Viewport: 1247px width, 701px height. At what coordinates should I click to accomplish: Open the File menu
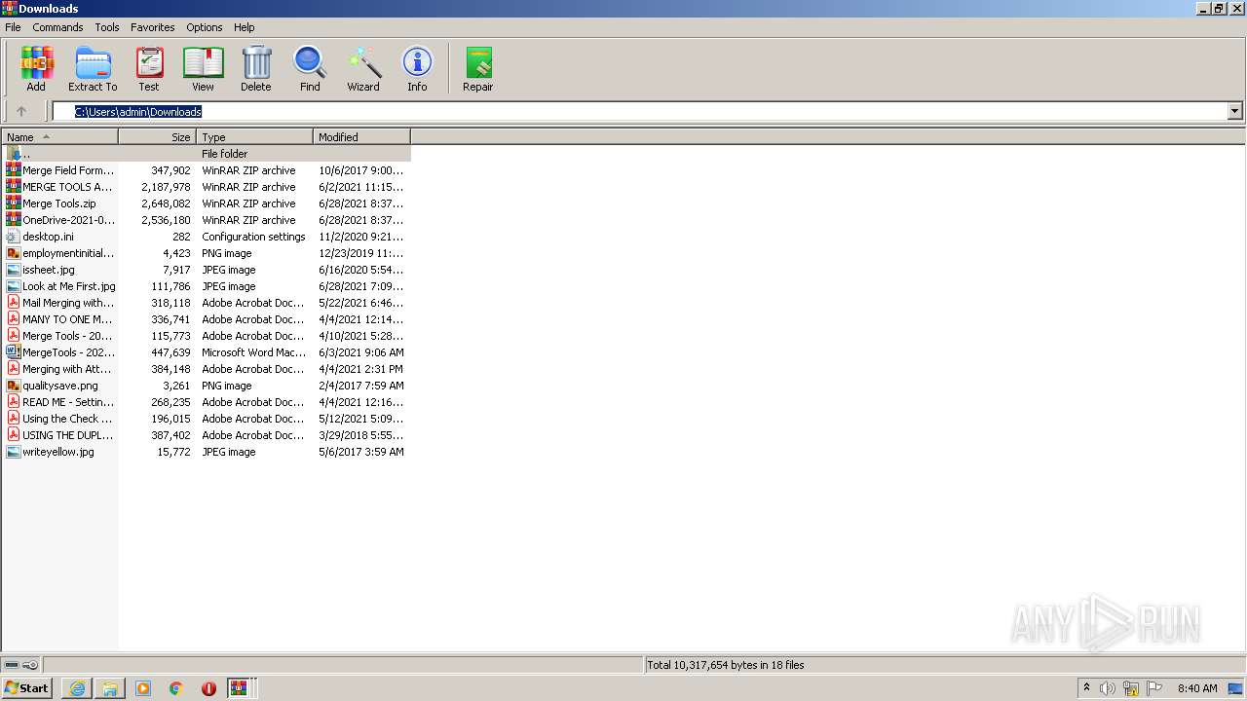13,27
